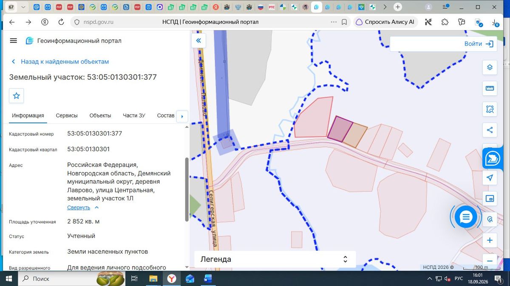Open the overview mini-map tool
This screenshot has width=510, height=286.
[490, 198]
